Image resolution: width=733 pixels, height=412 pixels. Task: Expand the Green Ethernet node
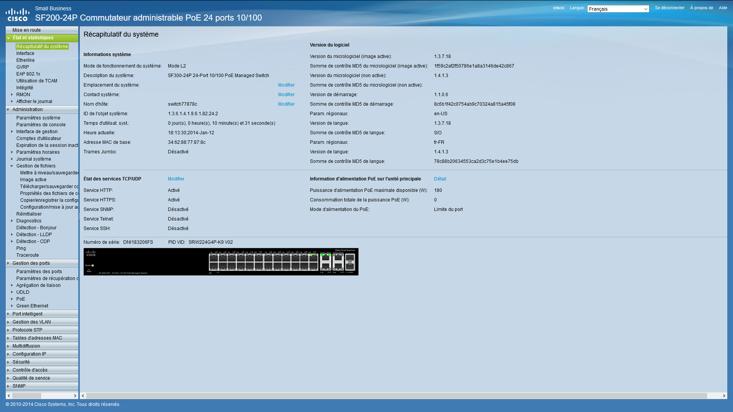(x=12, y=306)
